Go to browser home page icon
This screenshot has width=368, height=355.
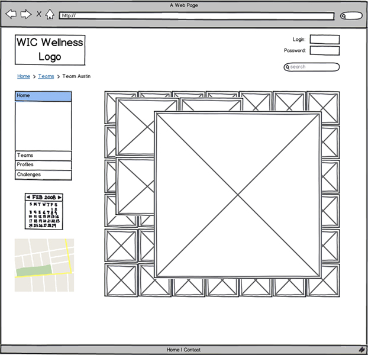[50, 14]
